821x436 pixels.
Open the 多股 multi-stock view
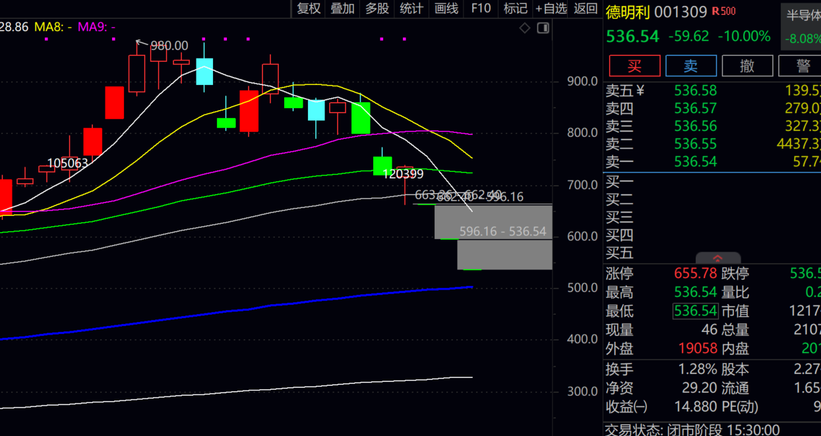tap(377, 9)
